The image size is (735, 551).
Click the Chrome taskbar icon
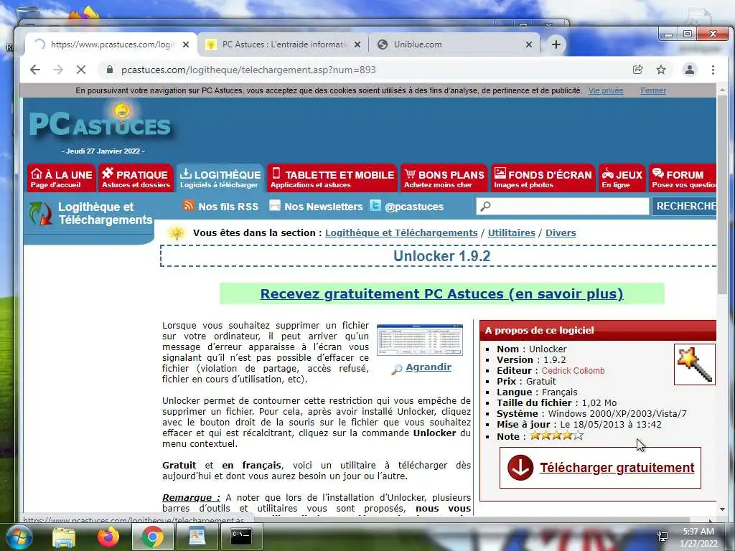[153, 537]
